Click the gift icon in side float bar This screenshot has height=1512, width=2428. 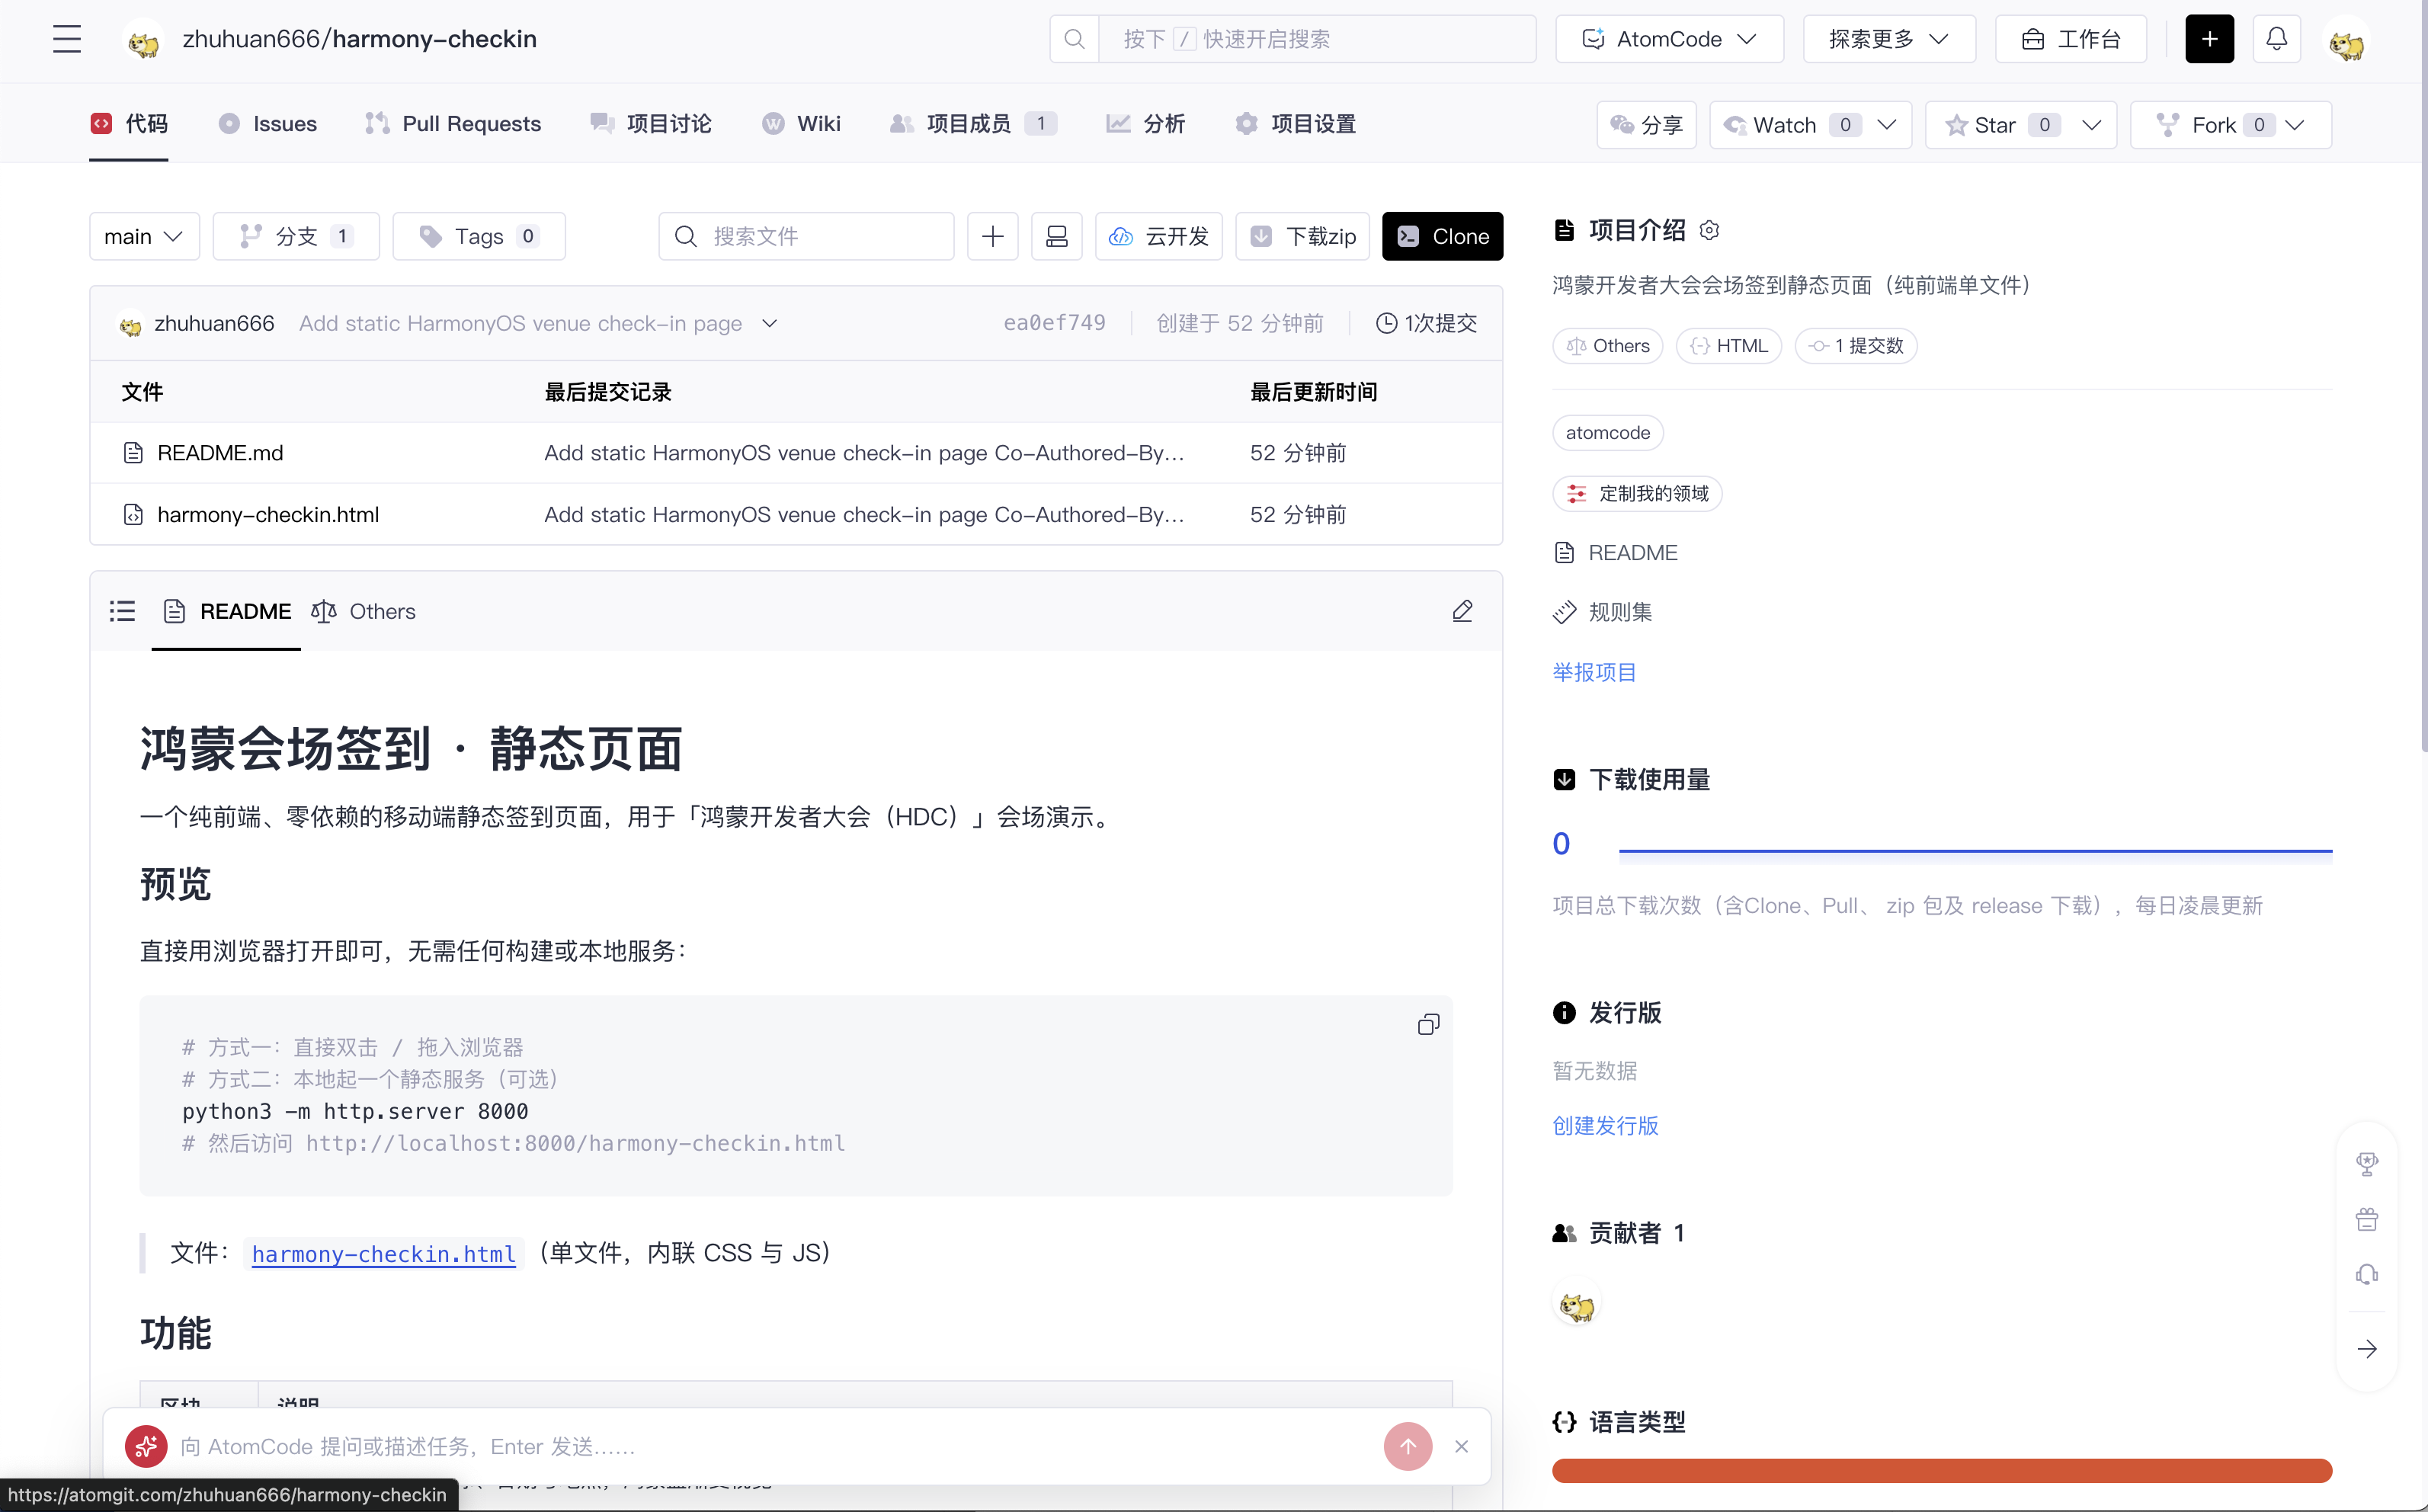coord(2366,1219)
